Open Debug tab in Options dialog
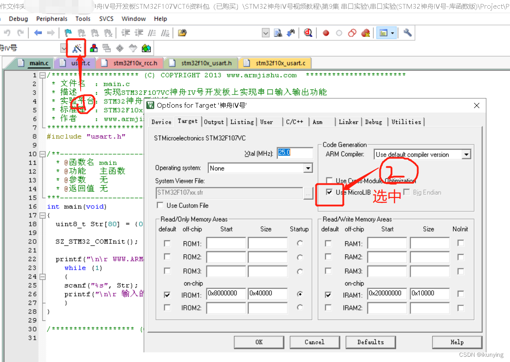This screenshot has height=362, width=510. click(373, 122)
